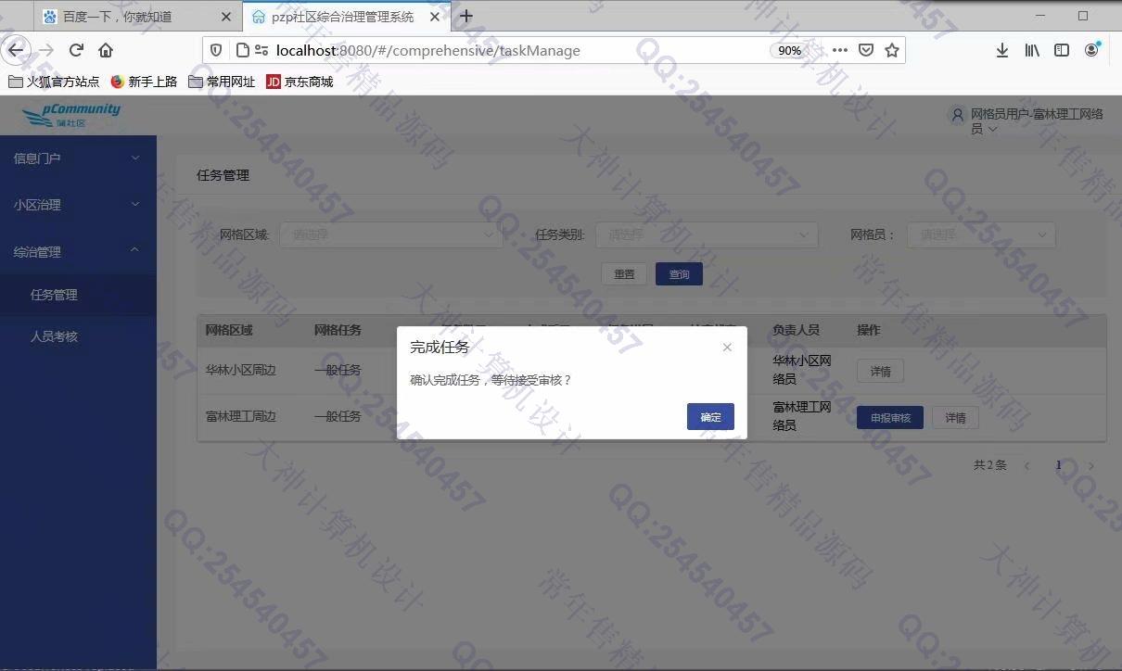Screen dimensions: 1122x671
Task: Open page actions three-dot menu
Action: click(x=839, y=50)
